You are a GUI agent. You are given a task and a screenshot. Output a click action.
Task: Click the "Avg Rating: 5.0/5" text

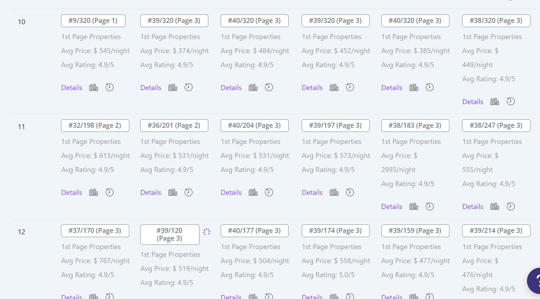coord(328,275)
